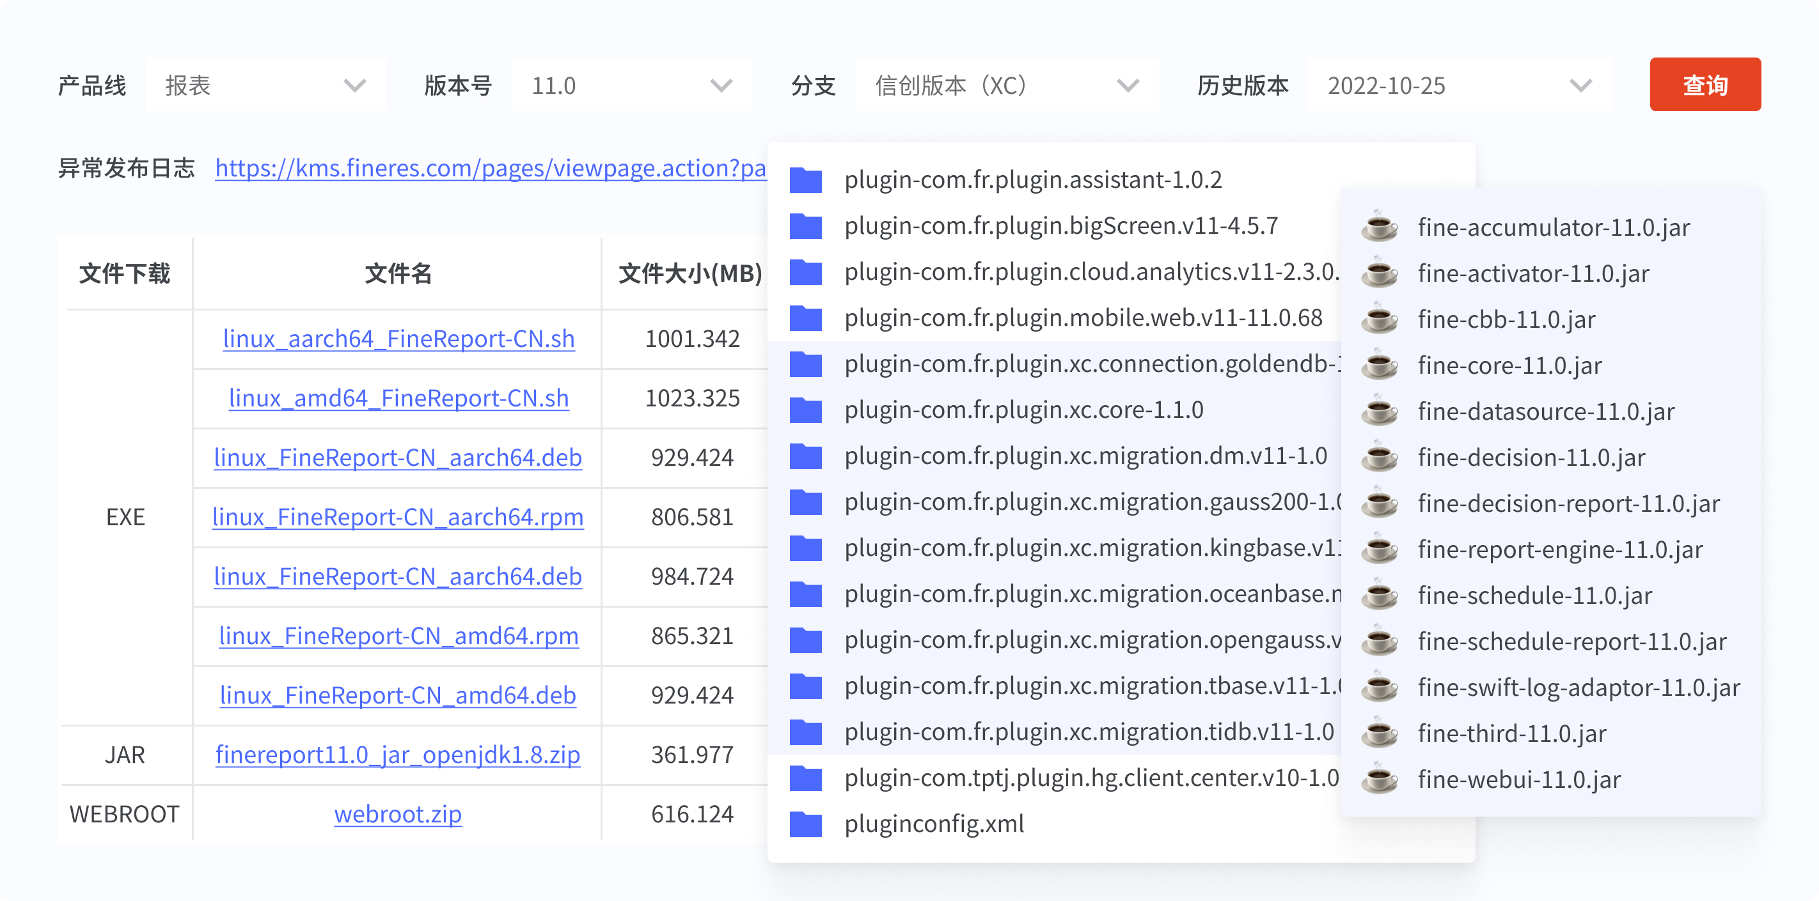
Task: Click the folder icon beside pluginconfig.xml
Action: (x=806, y=824)
